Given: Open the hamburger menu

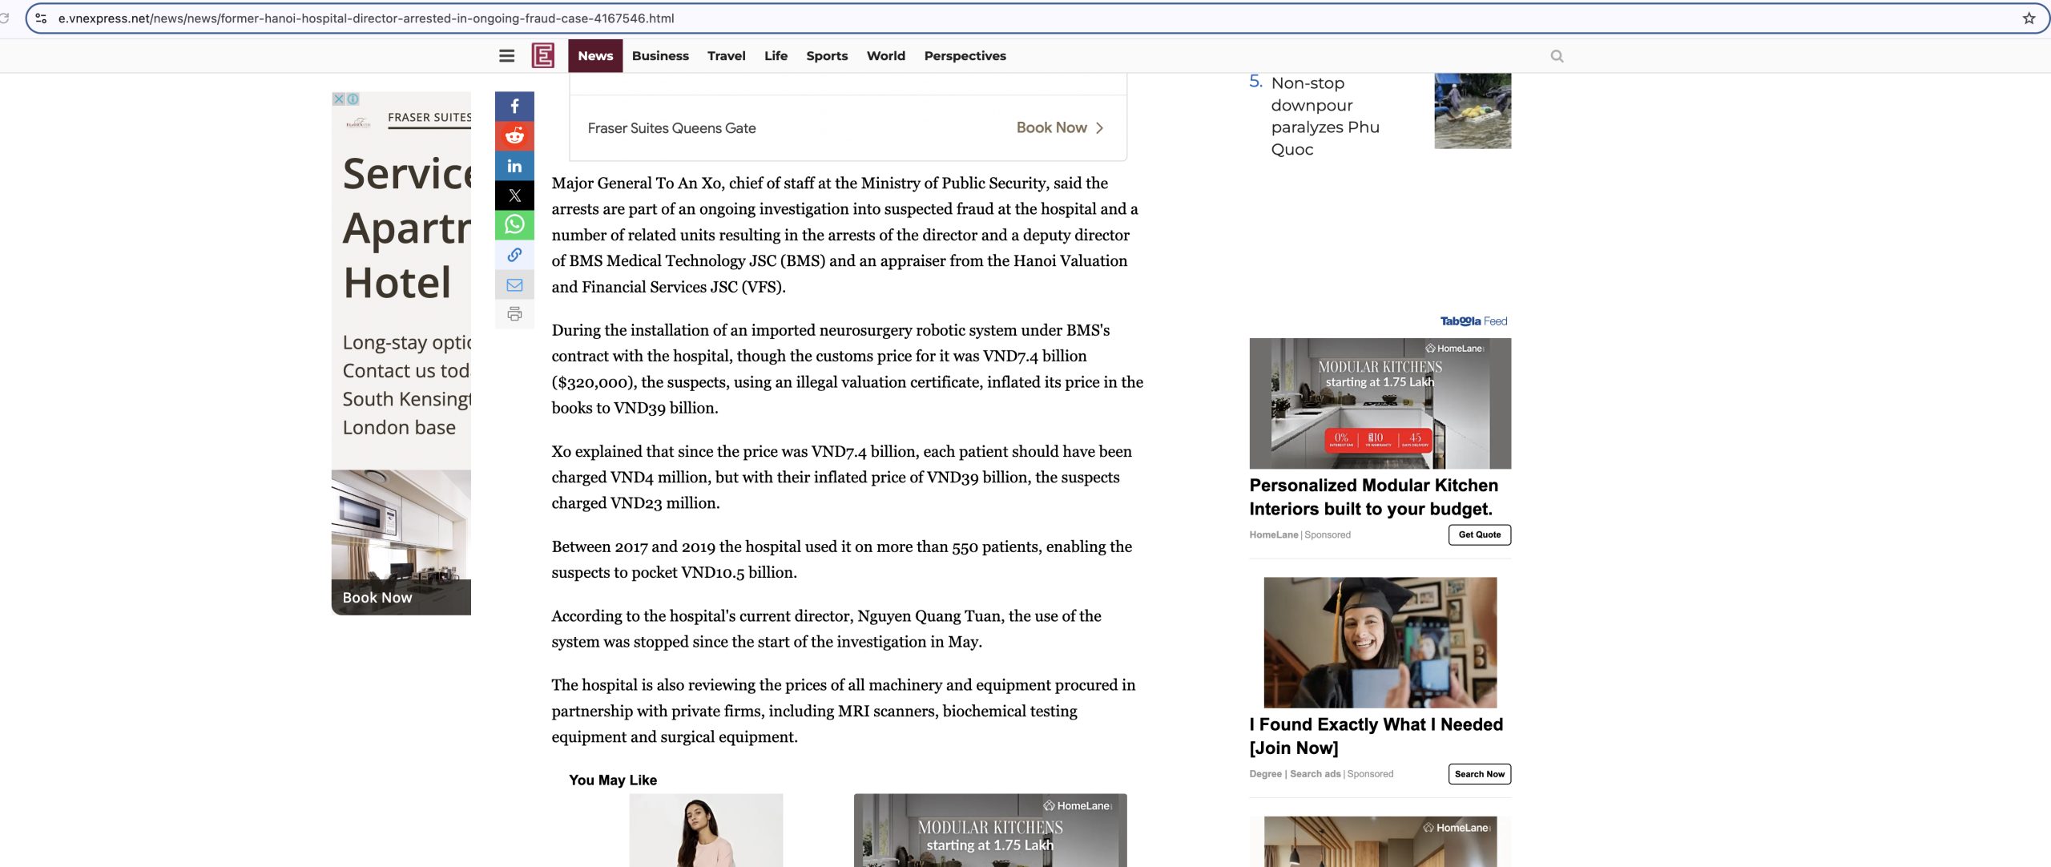Looking at the screenshot, I should (506, 56).
